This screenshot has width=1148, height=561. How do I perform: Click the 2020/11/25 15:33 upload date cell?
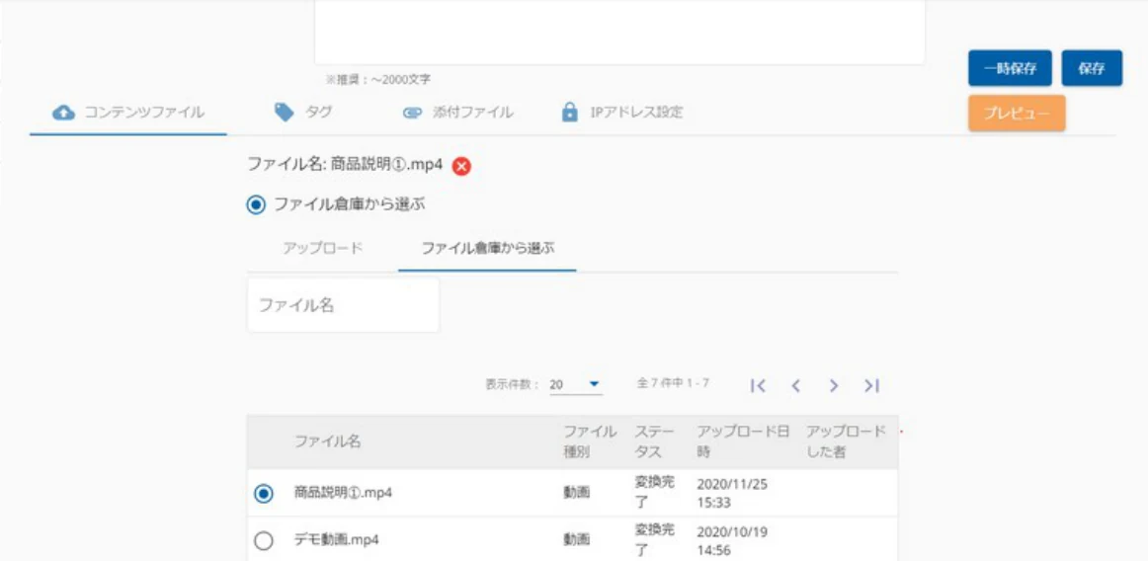click(x=731, y=494)
